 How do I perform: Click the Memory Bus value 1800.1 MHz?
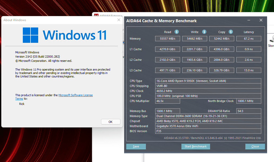(x=168, y=111)
